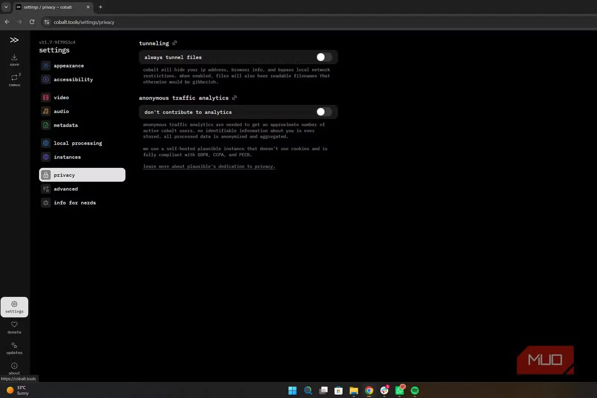Open the about page in the sidebar
This screenshot has width=597, height=398.
14,369
